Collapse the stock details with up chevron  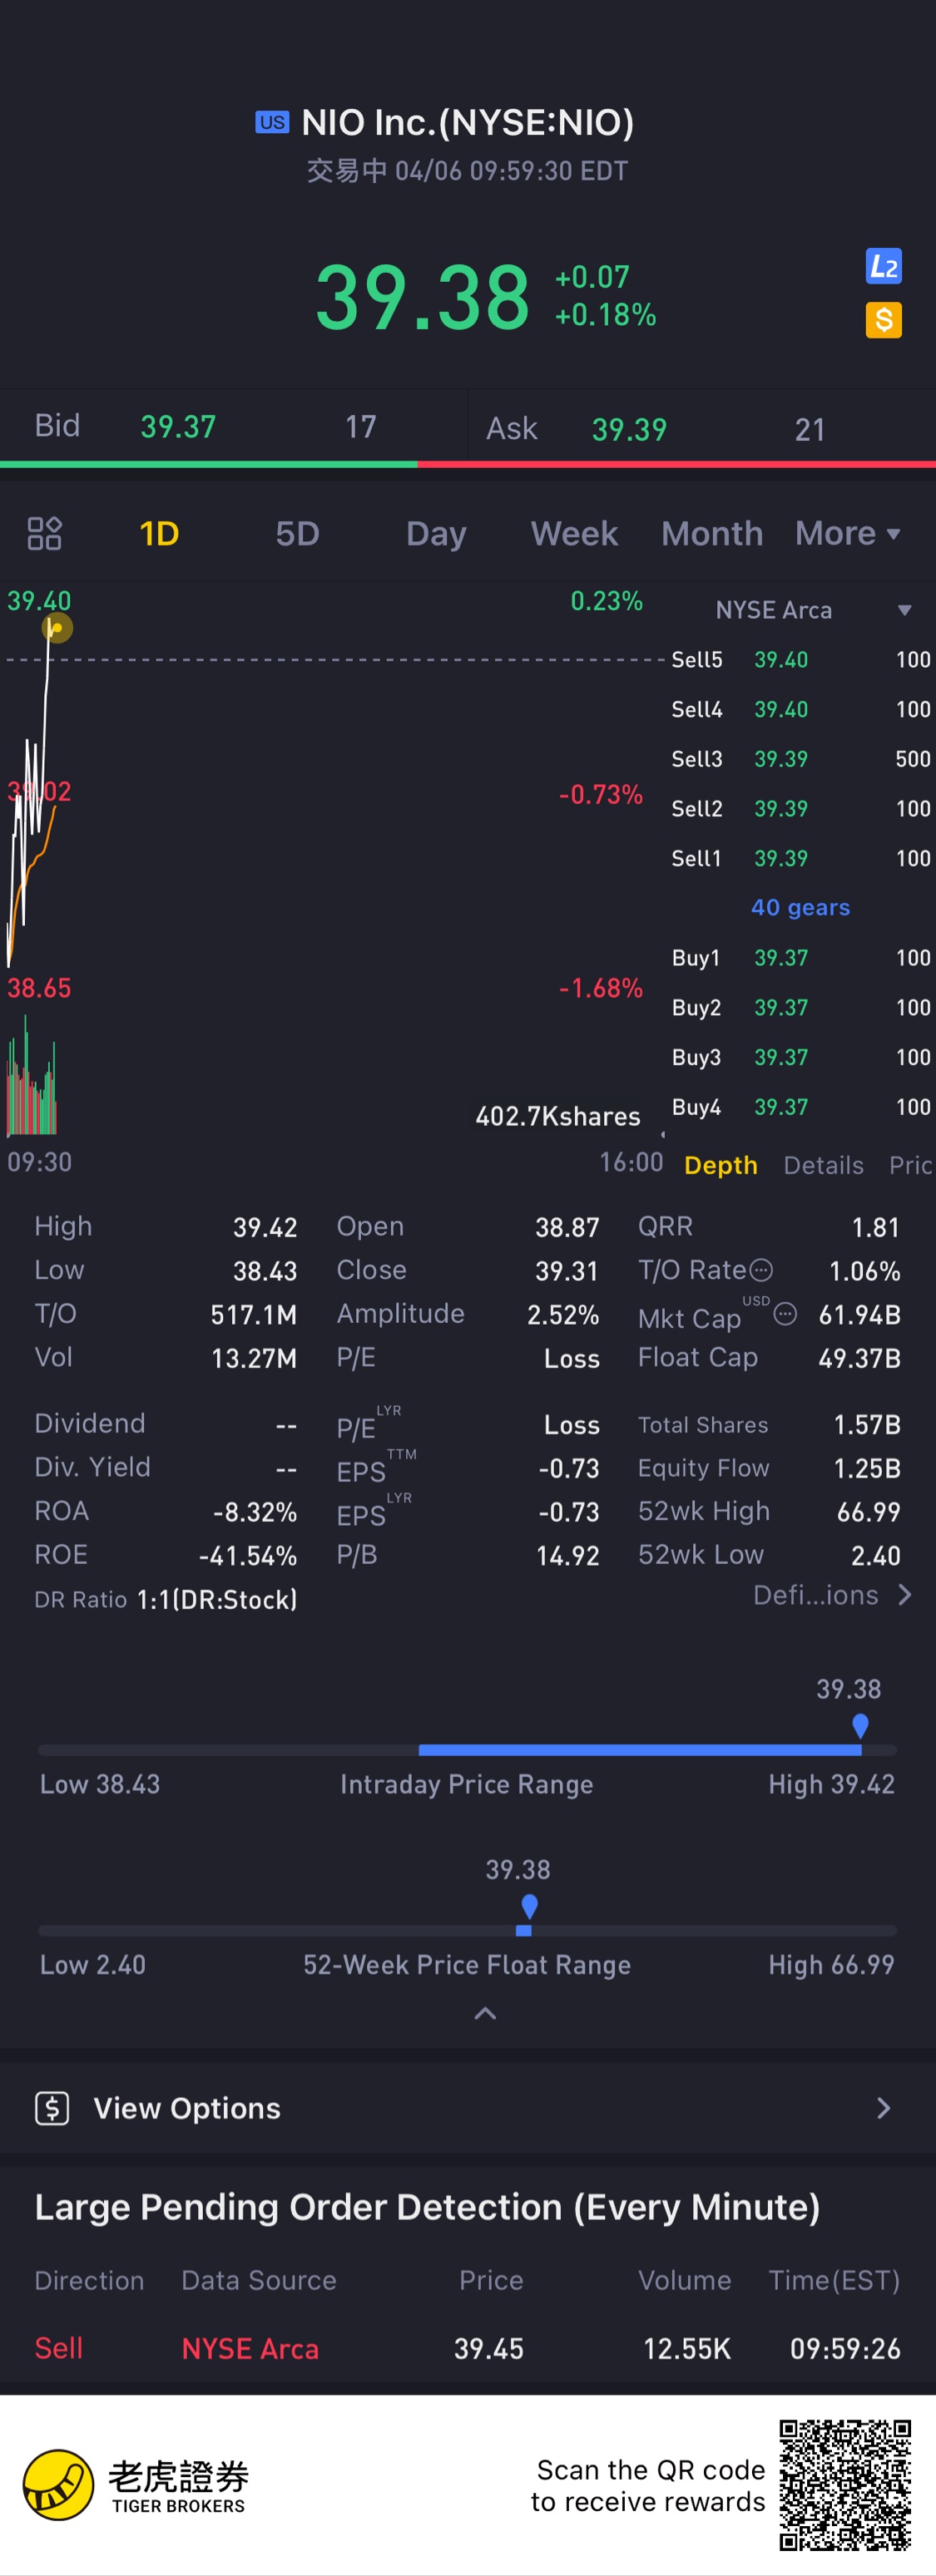pos(484,2013)
